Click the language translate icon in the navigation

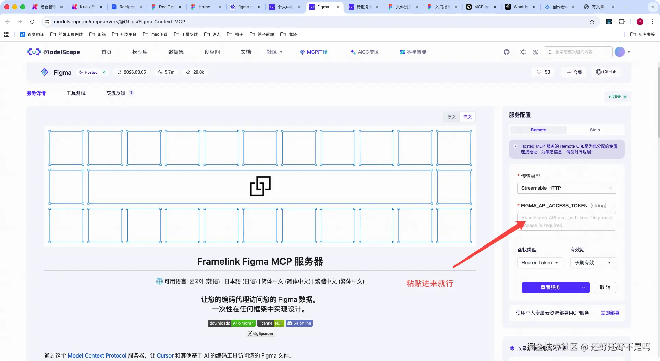[536, 52]
